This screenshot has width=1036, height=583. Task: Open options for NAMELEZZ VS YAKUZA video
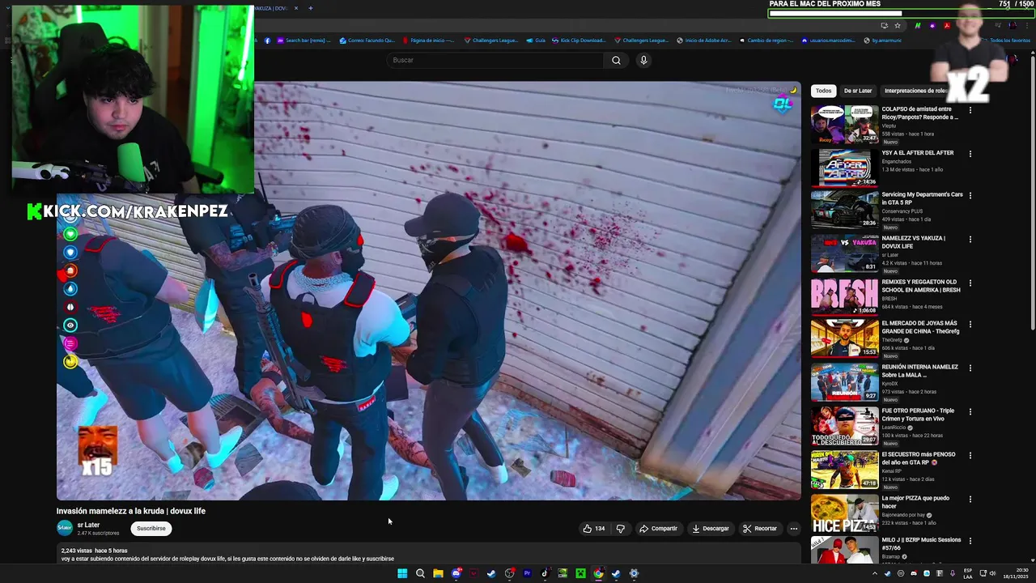click(x=970, y=240)
